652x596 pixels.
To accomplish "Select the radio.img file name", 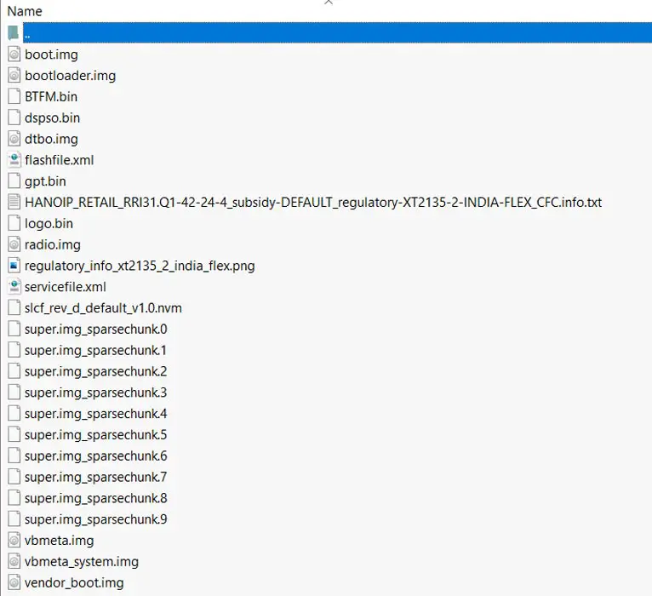I will pyautogui.click(x=53, y=245).
